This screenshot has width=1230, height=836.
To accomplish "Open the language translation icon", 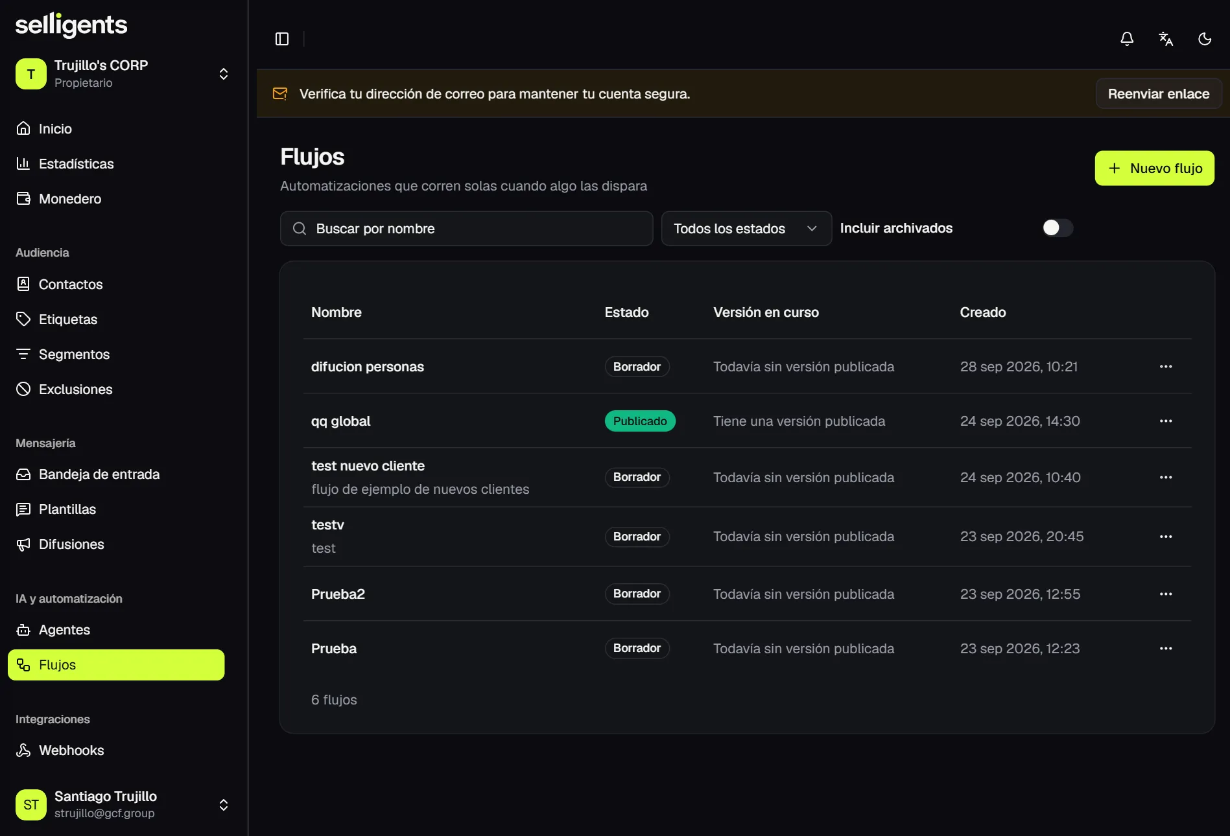I will 1166,39.
